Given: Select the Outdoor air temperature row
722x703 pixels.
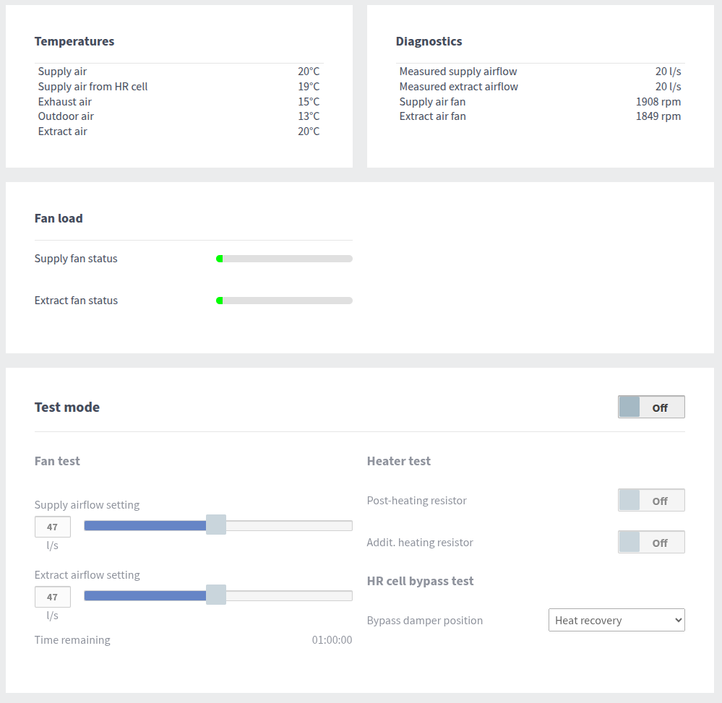Looking at the screenshot, I should pos(179,116).
